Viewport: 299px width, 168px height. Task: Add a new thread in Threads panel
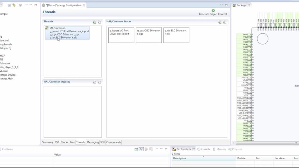pos(94,22)
